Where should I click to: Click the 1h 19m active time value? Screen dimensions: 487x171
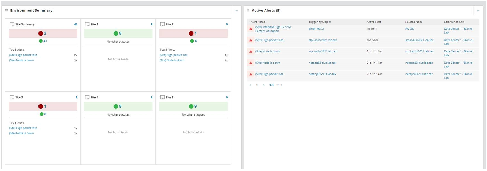371,29
